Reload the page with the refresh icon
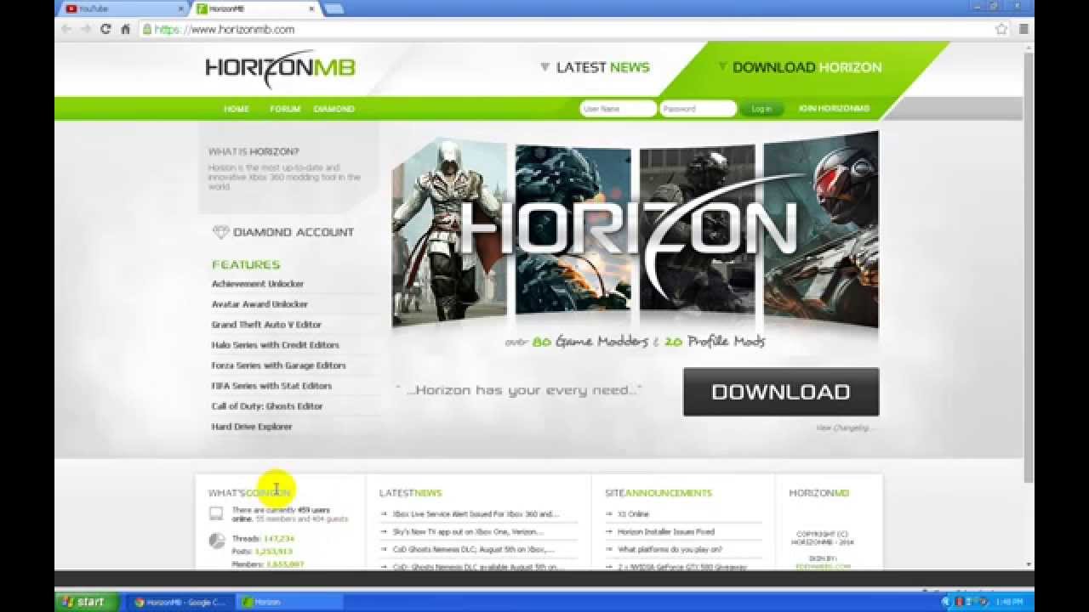Screen dimensions: 1089x612 tap(105, 29)
